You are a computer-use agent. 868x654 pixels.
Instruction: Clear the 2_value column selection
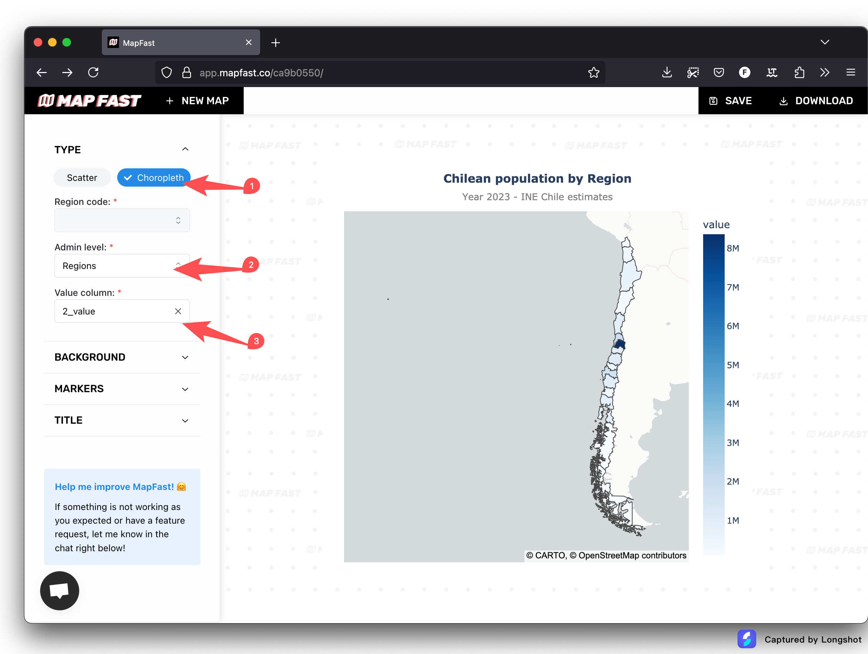click(178, 311)
